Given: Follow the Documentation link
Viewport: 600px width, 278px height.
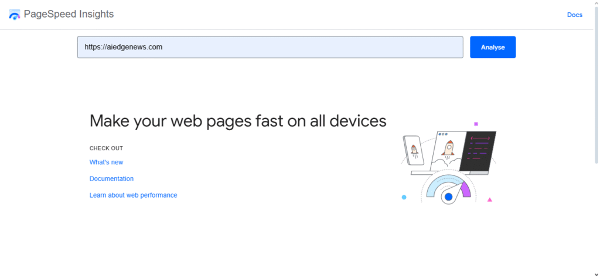Looking at the screenshot, I should click(x=111, y=178).
